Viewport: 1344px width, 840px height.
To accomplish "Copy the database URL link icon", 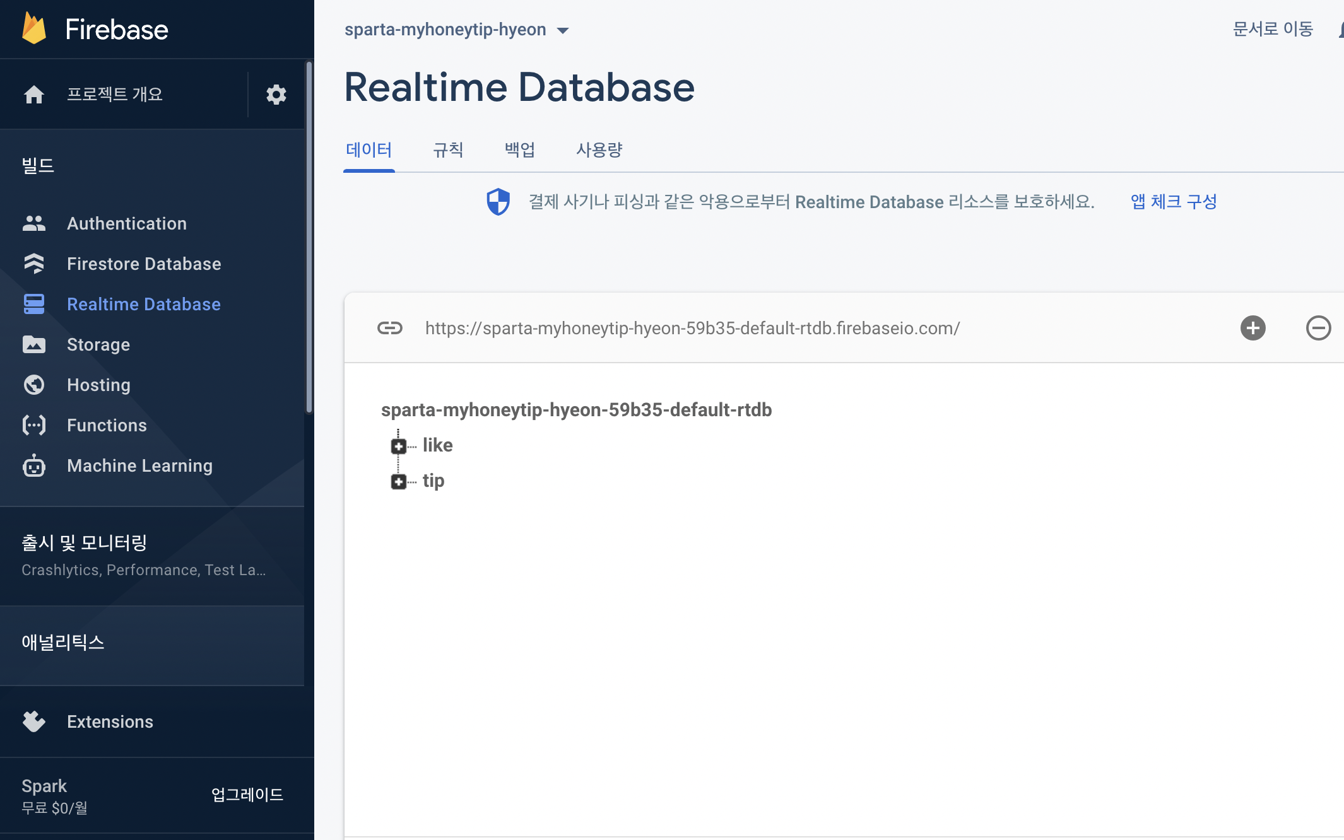I will (390, 328).
